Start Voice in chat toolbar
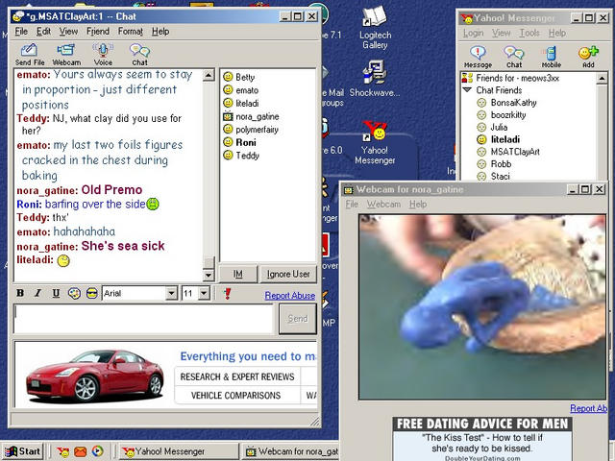The image size is (615, 461). (x=103, y=55)
